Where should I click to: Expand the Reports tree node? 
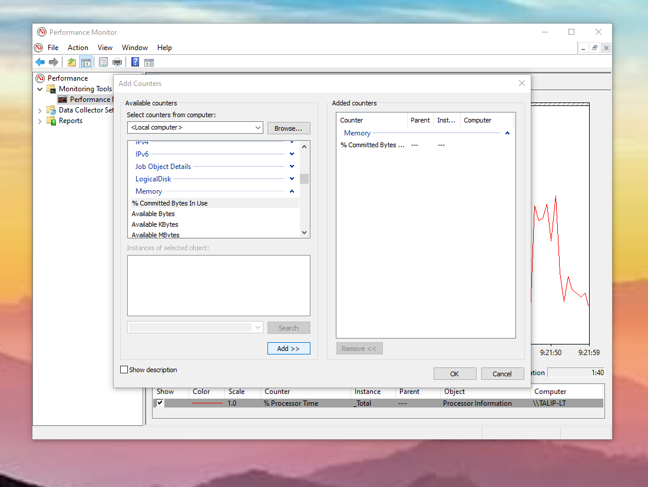(x=39, y=121)
